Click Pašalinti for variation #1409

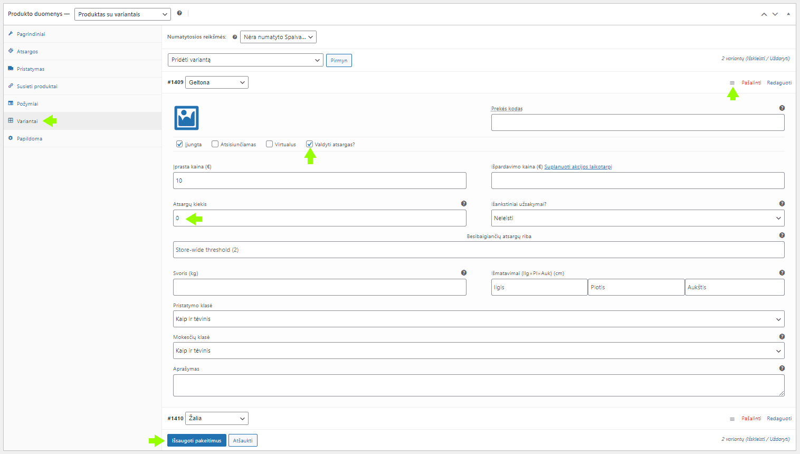click(x=751, y=83)
